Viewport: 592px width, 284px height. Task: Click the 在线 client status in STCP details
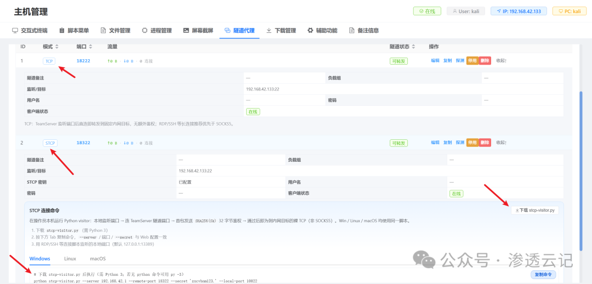coord(456,194)
